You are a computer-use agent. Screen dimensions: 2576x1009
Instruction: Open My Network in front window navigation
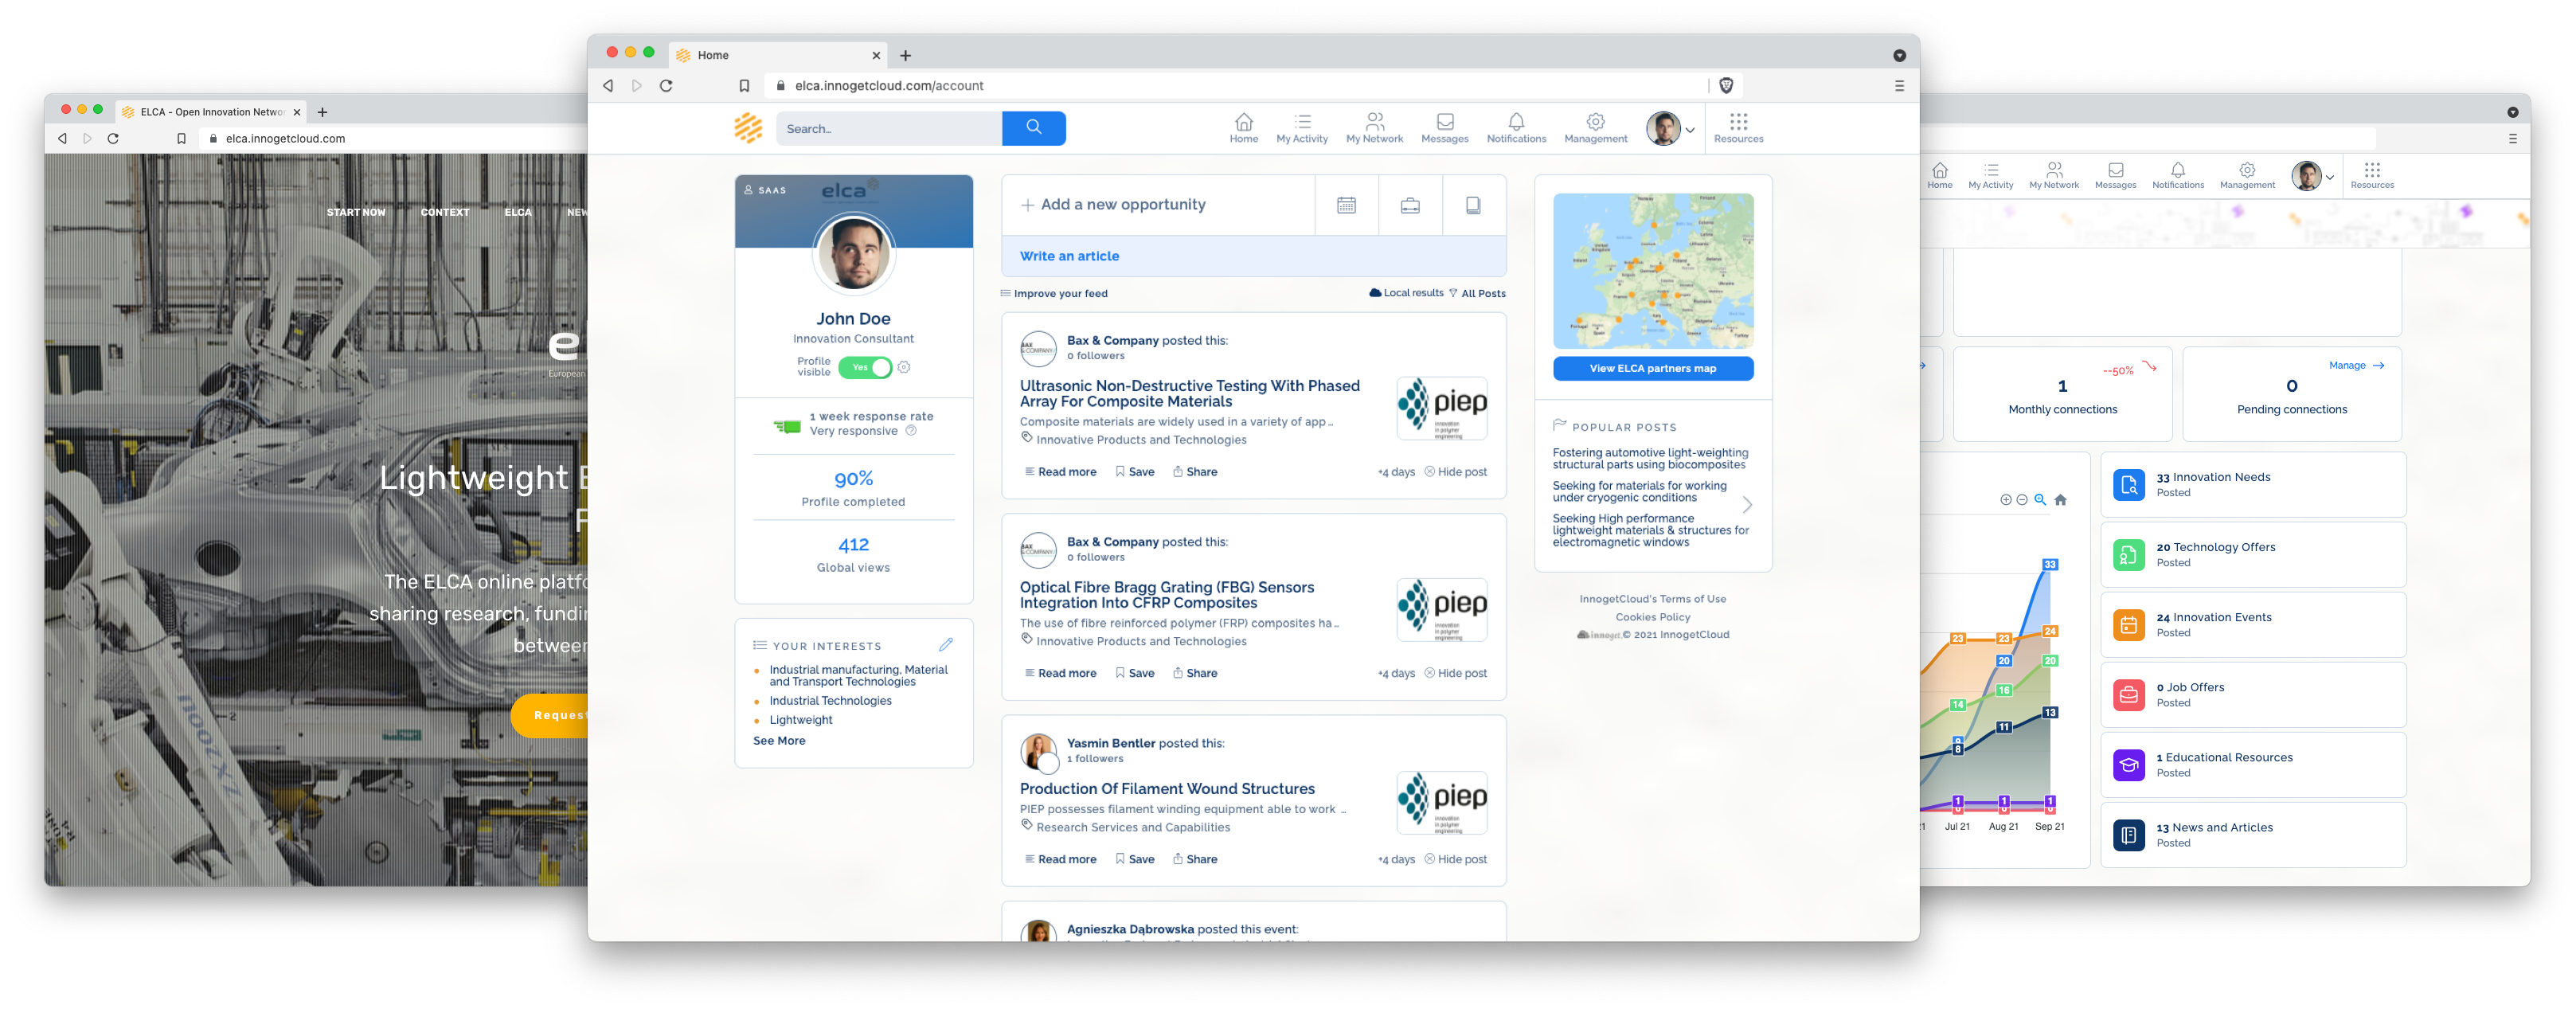tap(1374, 128)
